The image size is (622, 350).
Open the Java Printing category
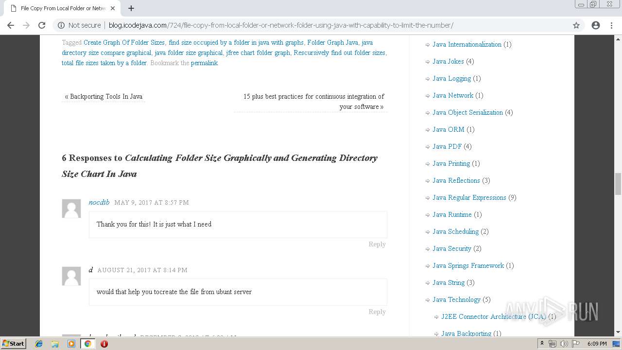(451, 163)
